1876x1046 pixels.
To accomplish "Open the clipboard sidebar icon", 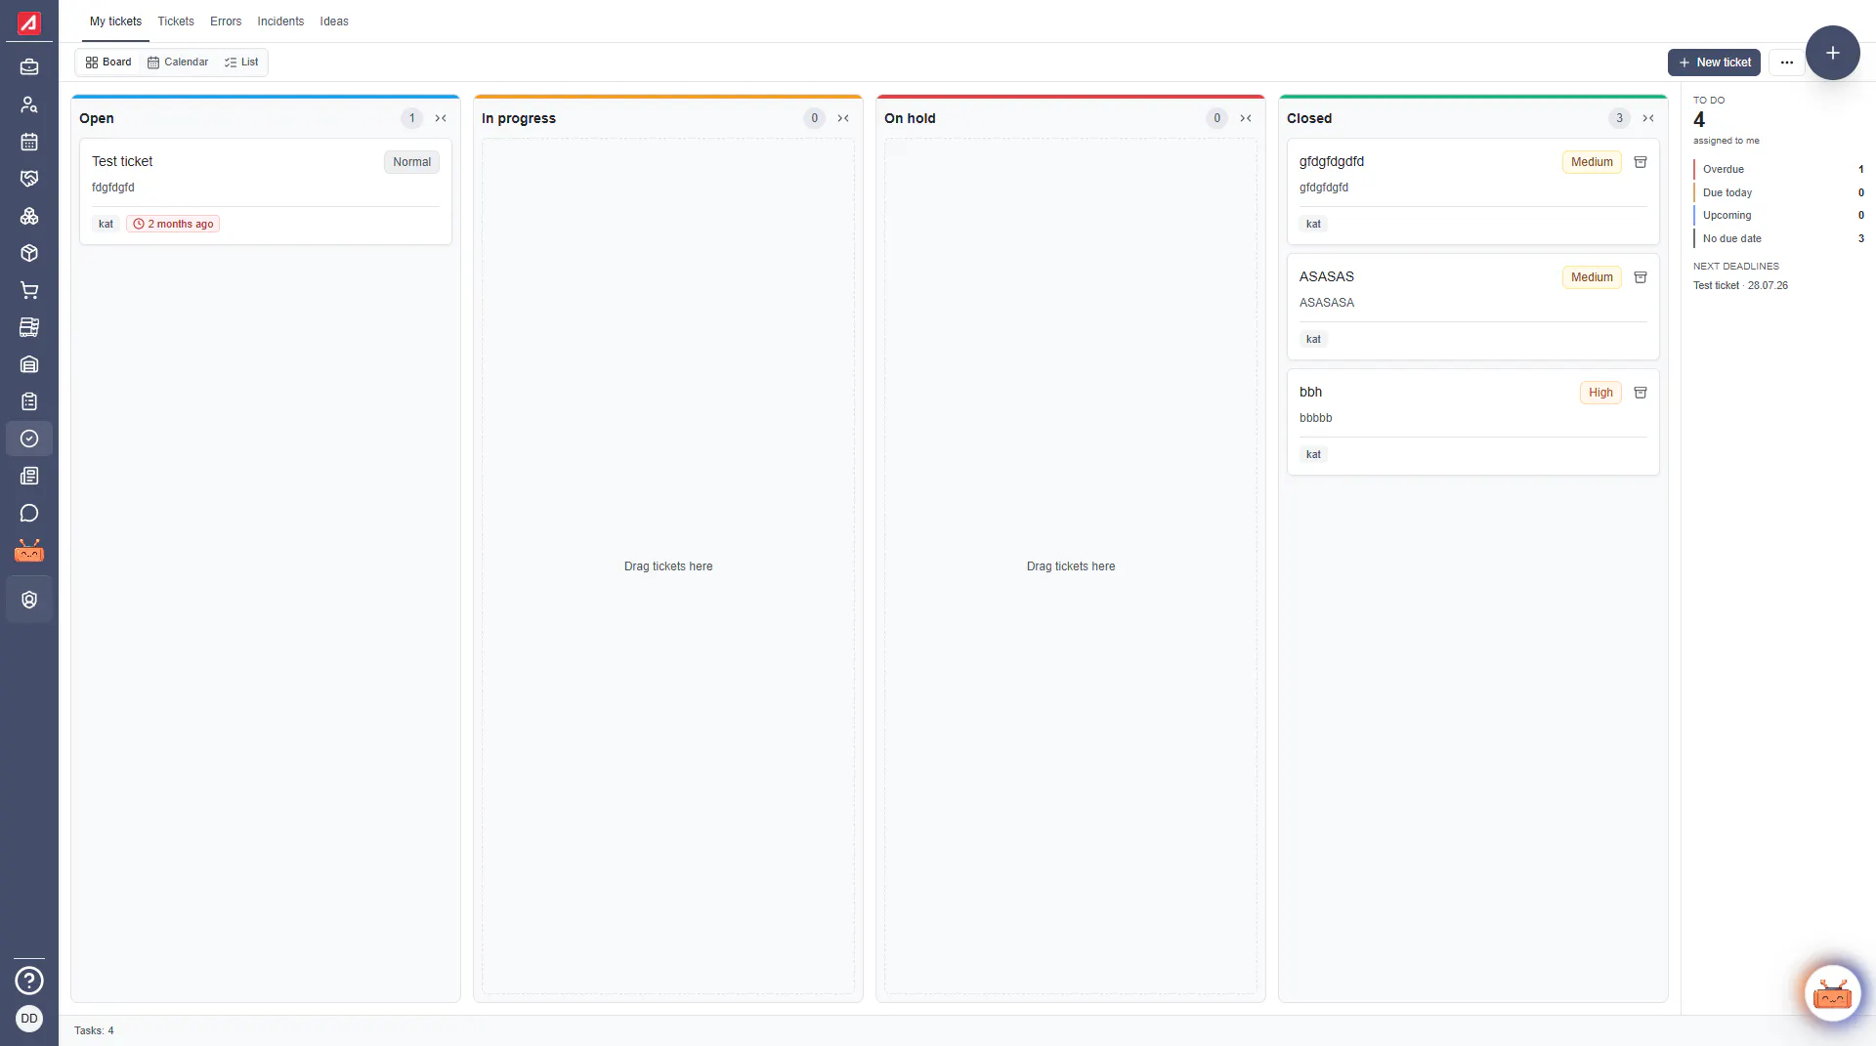I will click(x=29, y=401).
